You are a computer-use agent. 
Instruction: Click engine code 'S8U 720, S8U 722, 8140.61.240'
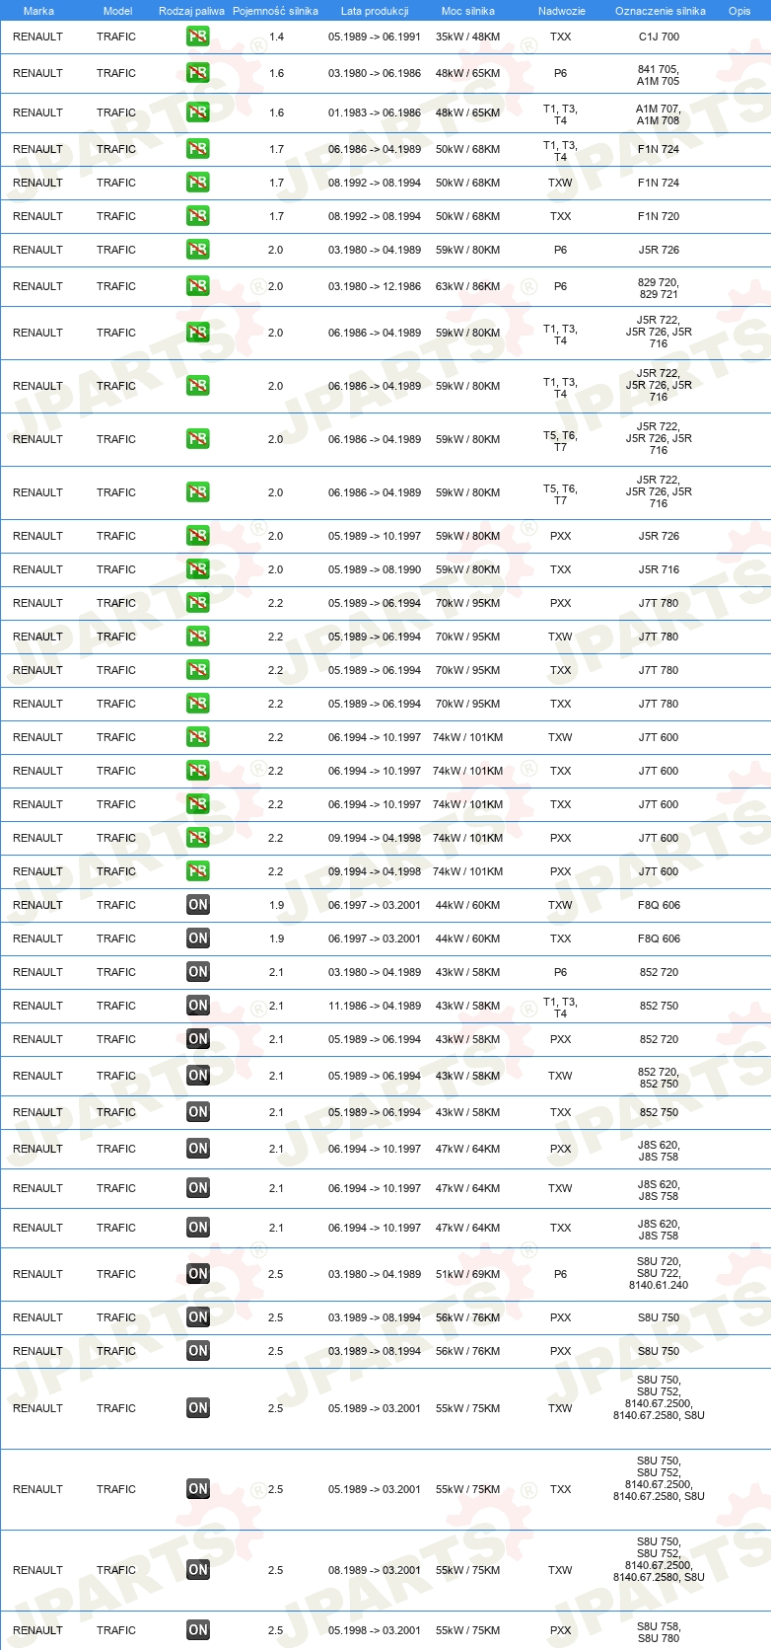coord(659,1273)
